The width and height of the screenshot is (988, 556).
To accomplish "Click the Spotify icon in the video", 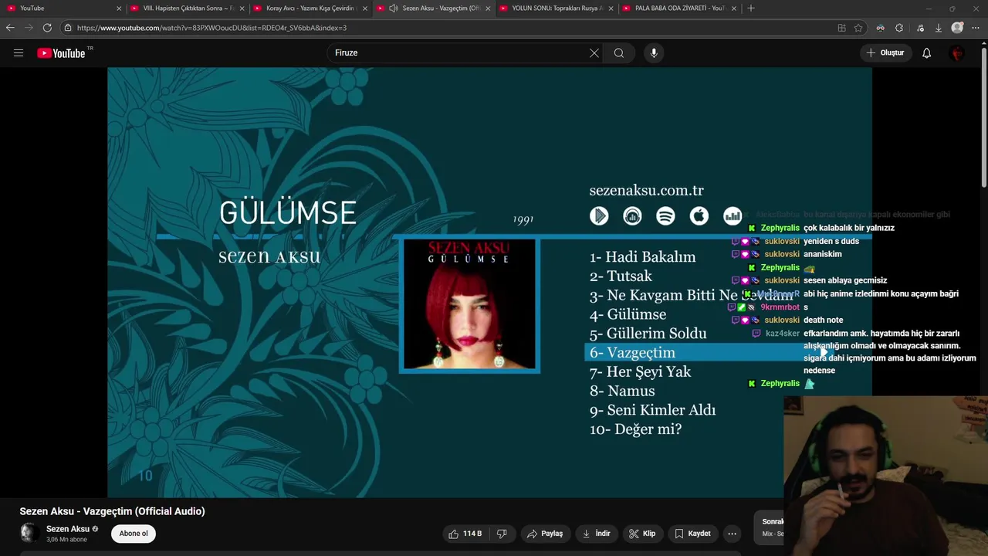I will [665, 216].
